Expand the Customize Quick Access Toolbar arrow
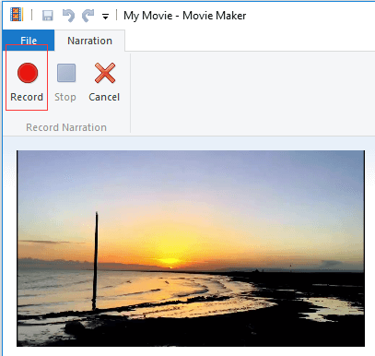375x356 pixels. pos(105,17)
